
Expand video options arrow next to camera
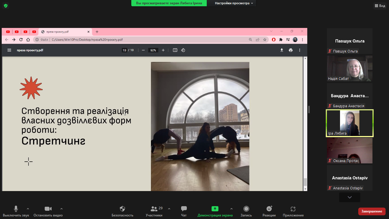(62, 208)
